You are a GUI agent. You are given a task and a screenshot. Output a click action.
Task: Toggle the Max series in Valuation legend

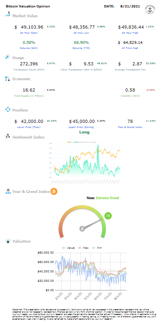coord(83,248)
